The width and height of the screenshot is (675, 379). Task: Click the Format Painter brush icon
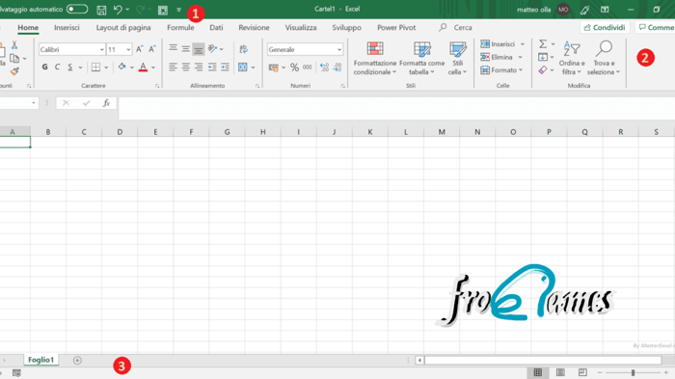pos(14,71)
